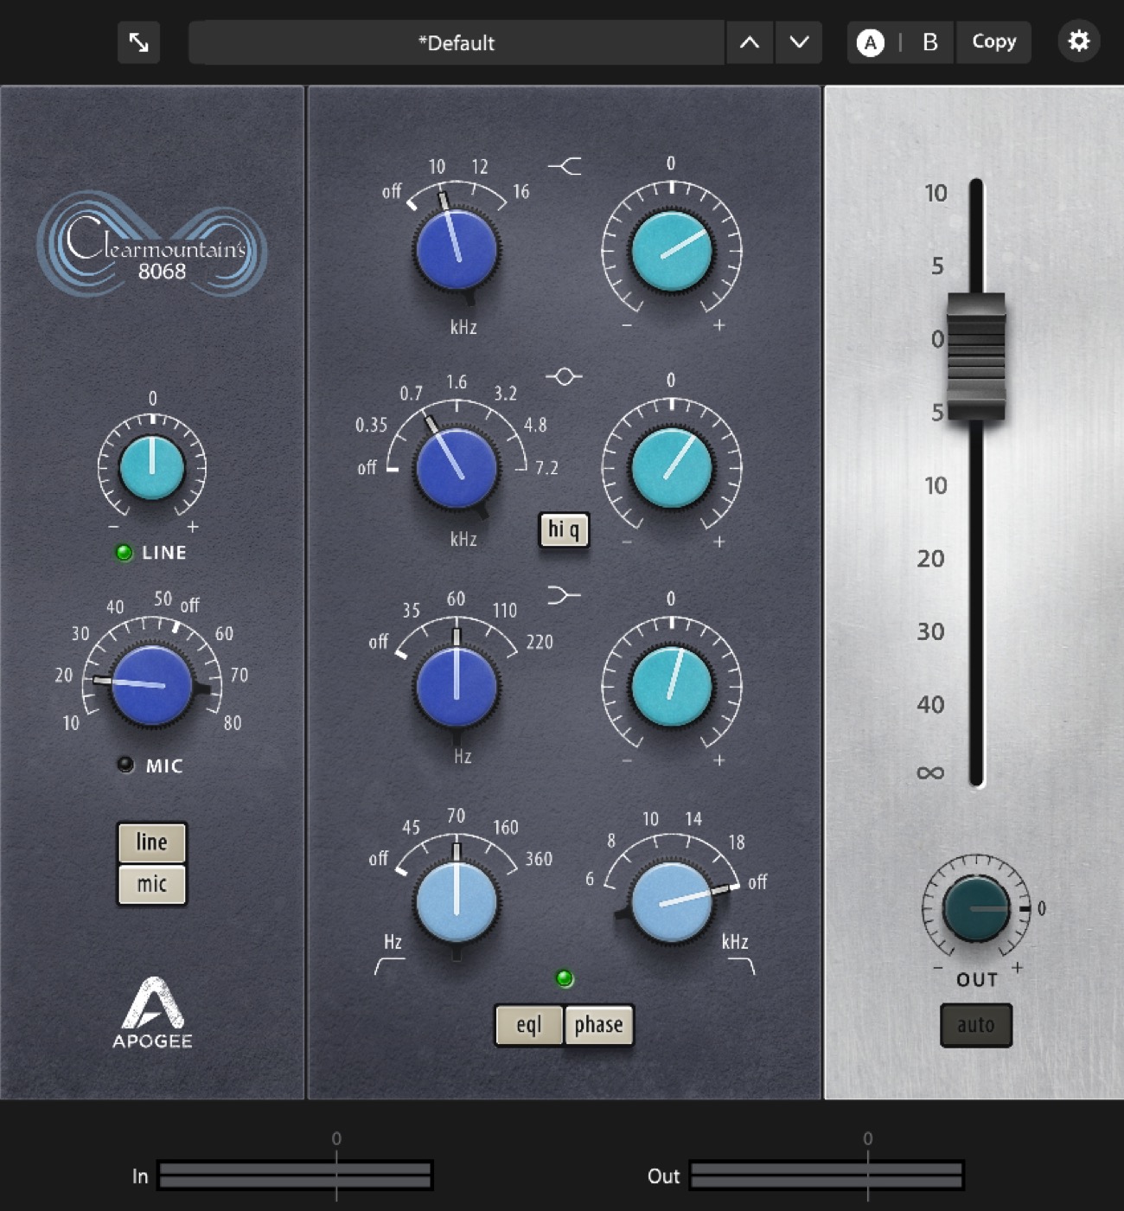Toggle the hi q button
Screen dimensions: 1124x1211
click(564, 529)
